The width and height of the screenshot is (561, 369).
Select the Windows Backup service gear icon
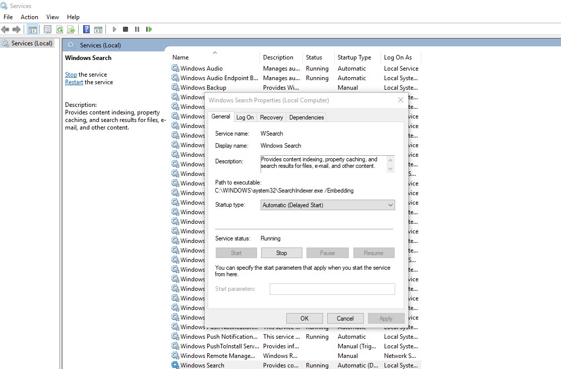tap(175, 87)
